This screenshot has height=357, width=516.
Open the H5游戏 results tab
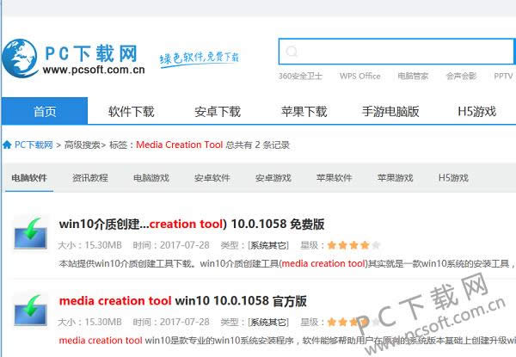coord(453,178)
